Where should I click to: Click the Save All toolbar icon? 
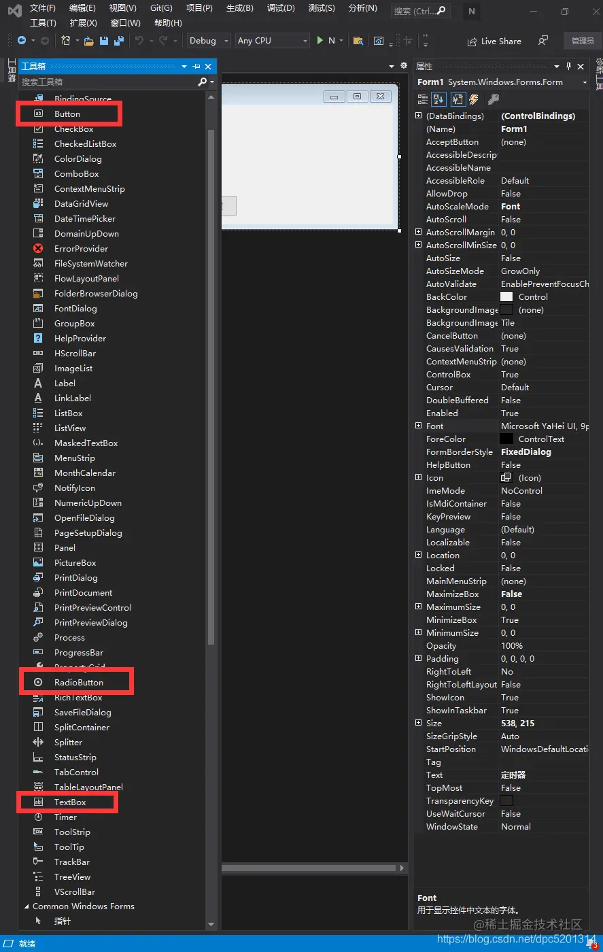(119, 41)
